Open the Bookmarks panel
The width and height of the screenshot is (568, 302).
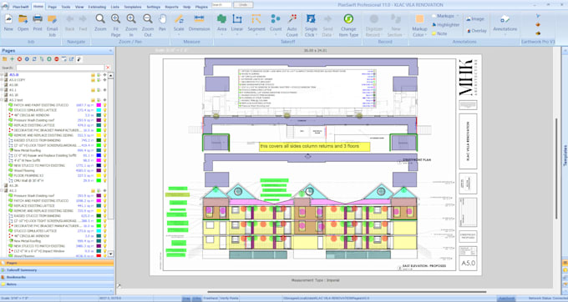(x=57, y=278)
